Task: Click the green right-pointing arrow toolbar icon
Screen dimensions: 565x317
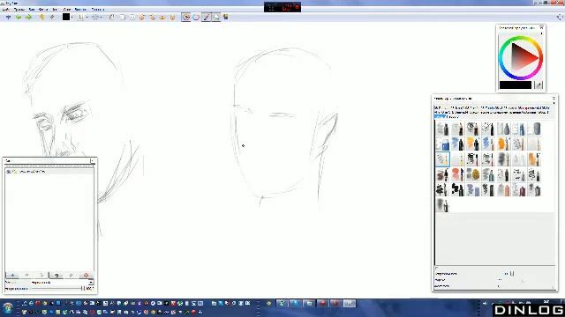Action: click(28, 17)
